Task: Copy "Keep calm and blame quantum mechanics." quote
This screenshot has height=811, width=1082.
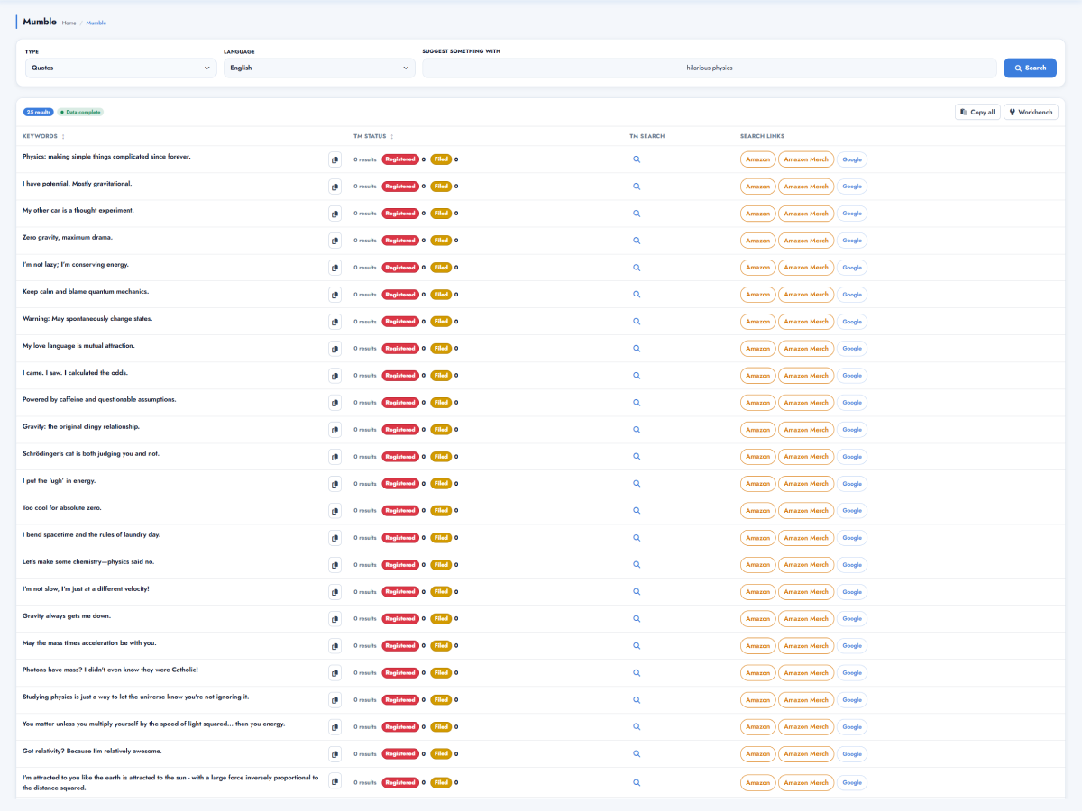Action: pos(335,295)
